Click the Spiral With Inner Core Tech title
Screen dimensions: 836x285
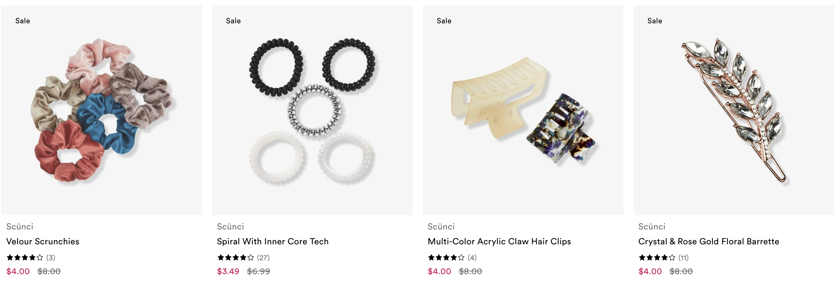(x=273, y=242)
